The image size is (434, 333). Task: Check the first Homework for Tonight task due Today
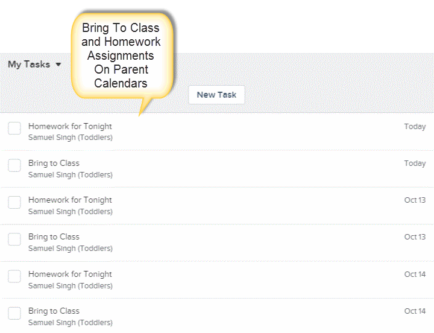click(14, 128)
